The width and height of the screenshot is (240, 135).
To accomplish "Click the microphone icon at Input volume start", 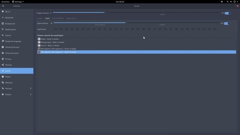I will [51, 23].
